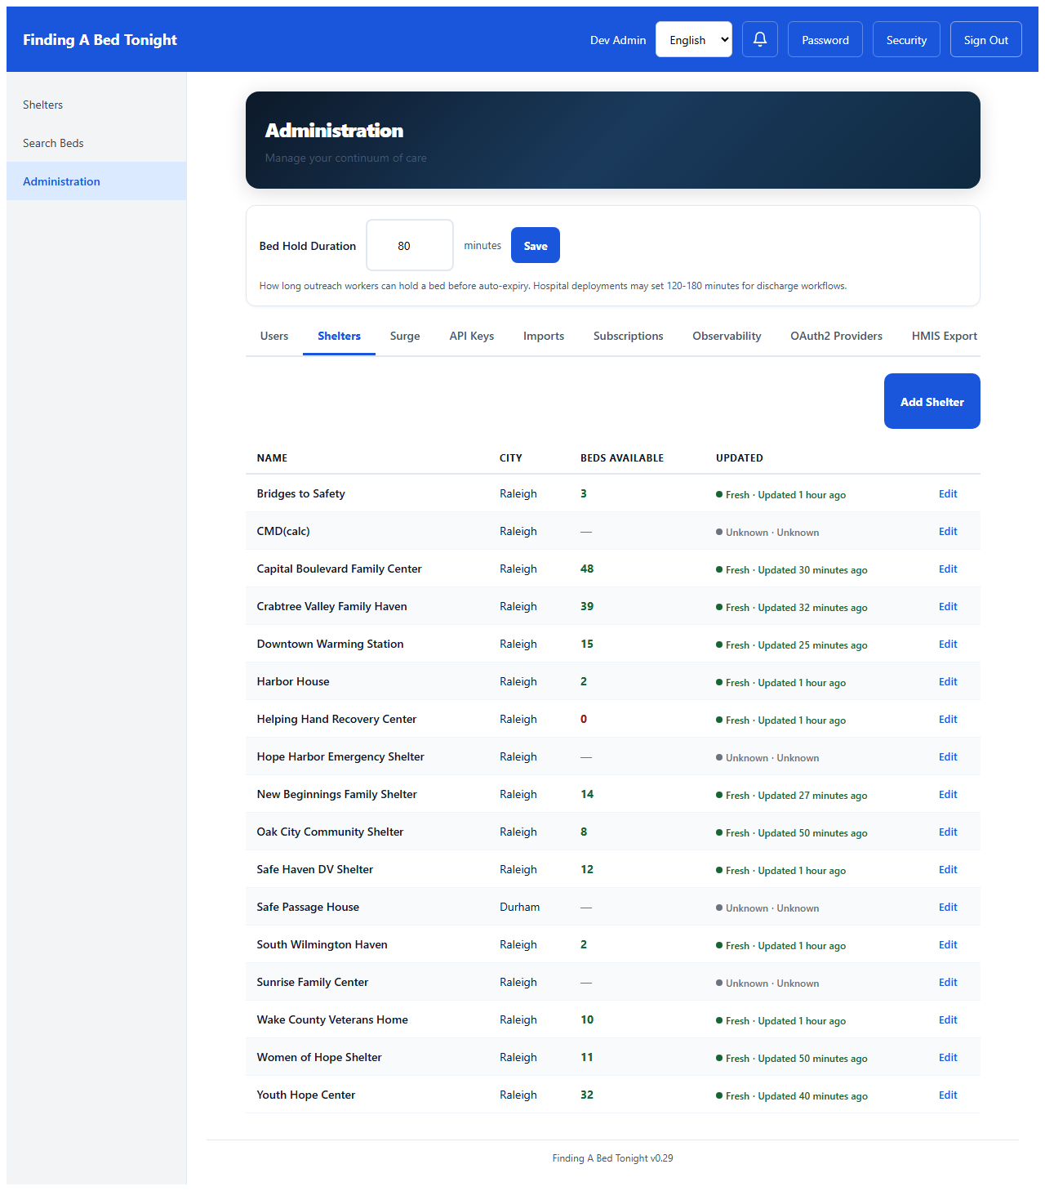Open the Observability tab
This screenshot has width=1045, height=1191.
pyautogui.click(x=726, y=336)
